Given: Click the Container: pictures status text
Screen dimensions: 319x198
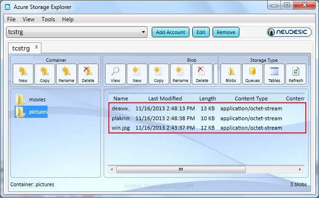Looking at the screenshot, I should [32, 184].
